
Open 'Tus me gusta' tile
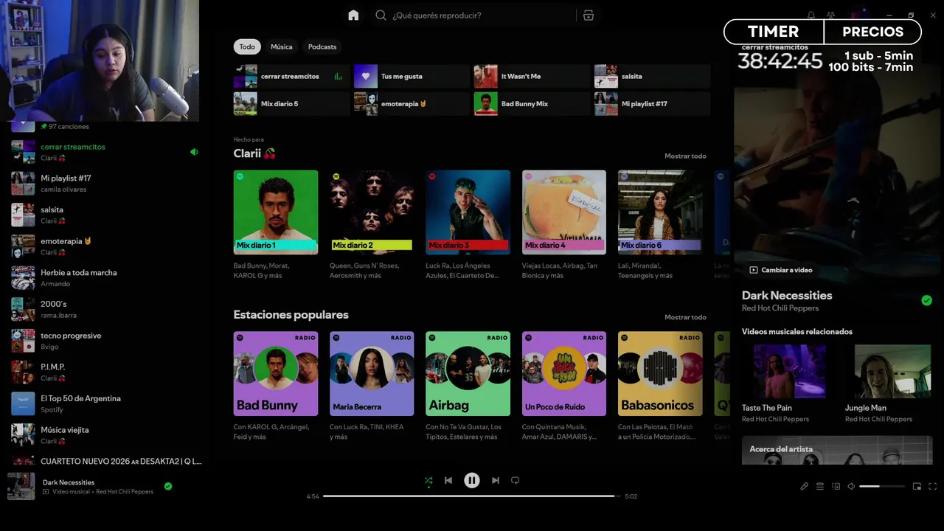(412, 77)
